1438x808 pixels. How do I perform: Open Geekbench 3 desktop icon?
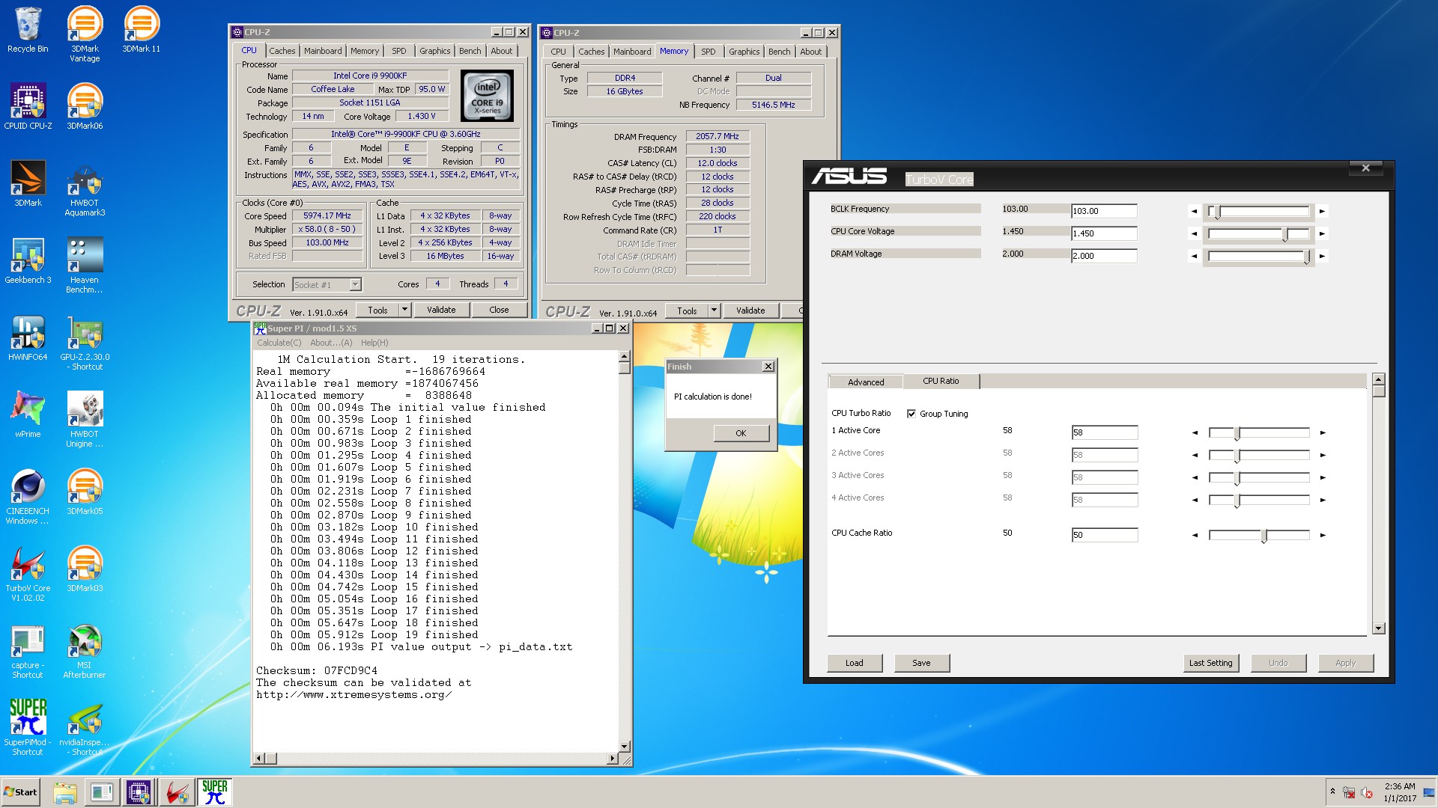click(28, 261)
